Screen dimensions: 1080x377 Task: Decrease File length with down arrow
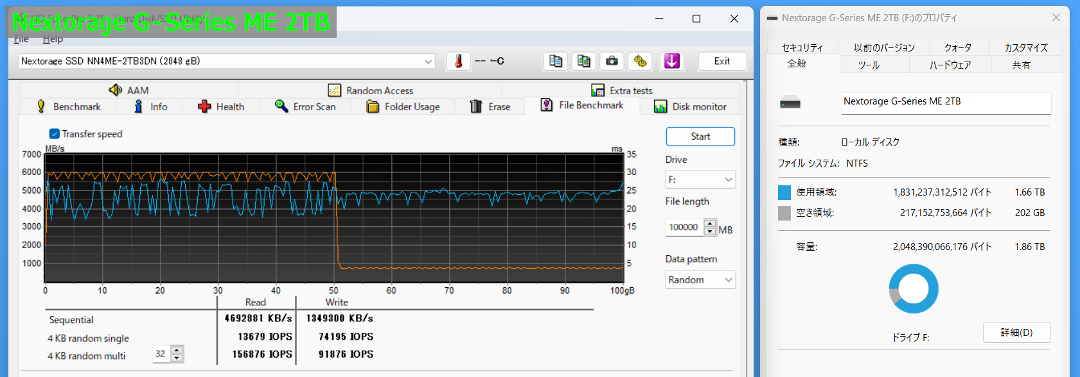(x=710, y=231)
